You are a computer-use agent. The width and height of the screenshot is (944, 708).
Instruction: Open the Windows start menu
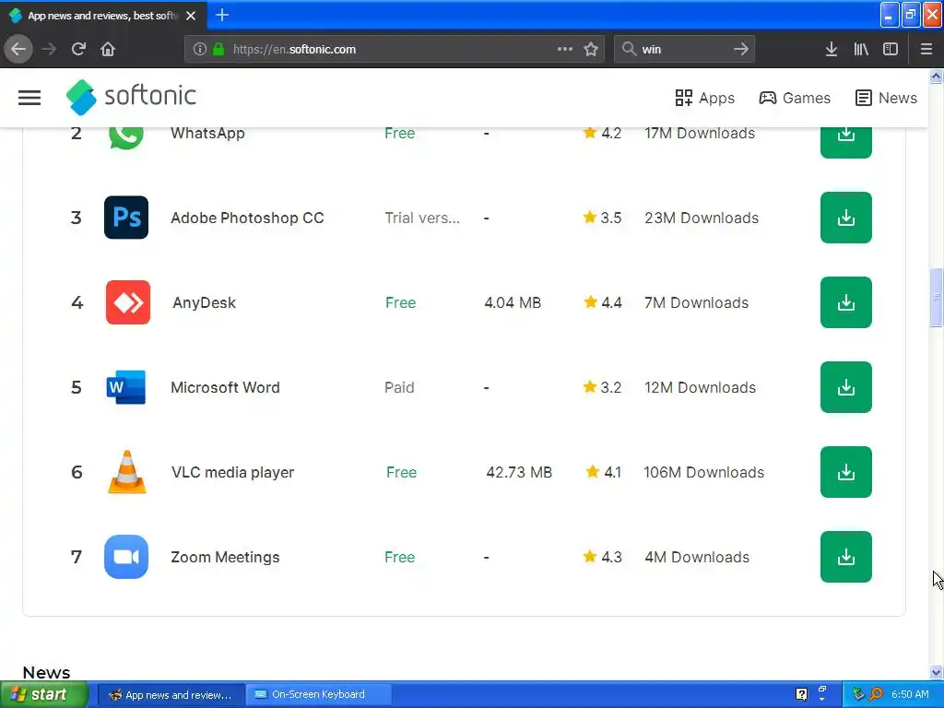(x=44, y=694)
